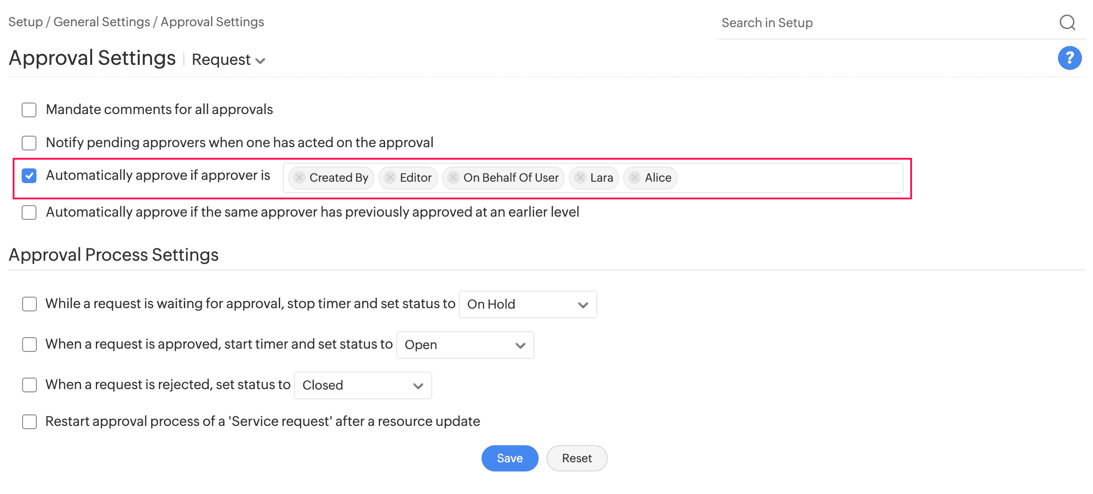Reset the approval settings
This screenshot has width=1093, height=494.
[x=576, y=458]
